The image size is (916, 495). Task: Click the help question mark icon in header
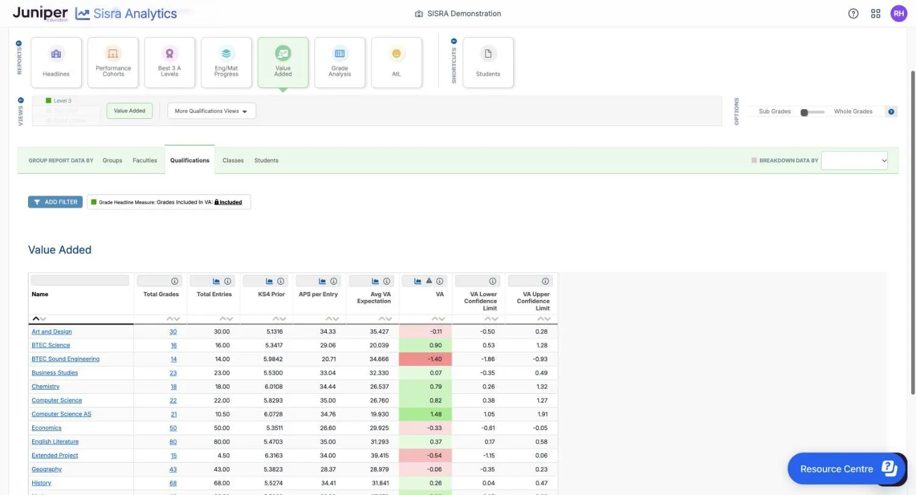[853, 13]
